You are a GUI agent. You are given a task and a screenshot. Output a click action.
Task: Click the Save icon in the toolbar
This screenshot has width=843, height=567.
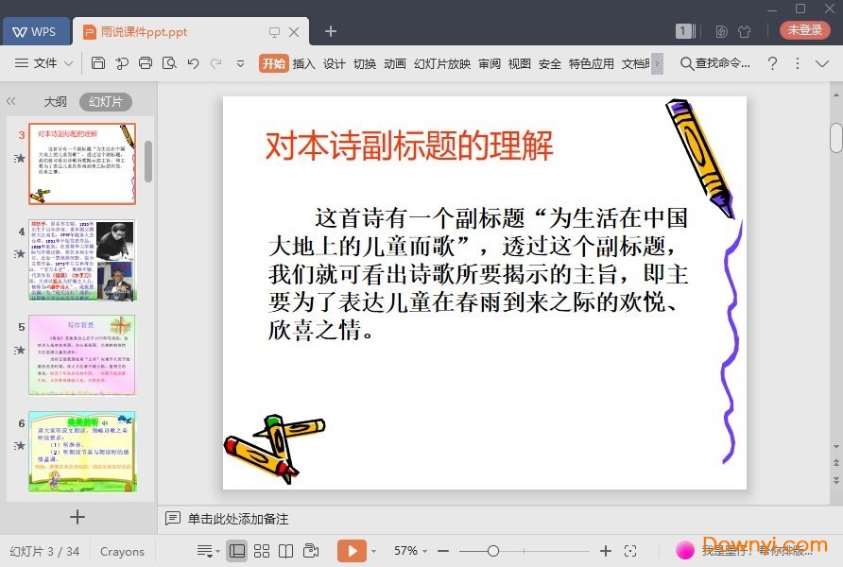[x=98, y=63]
